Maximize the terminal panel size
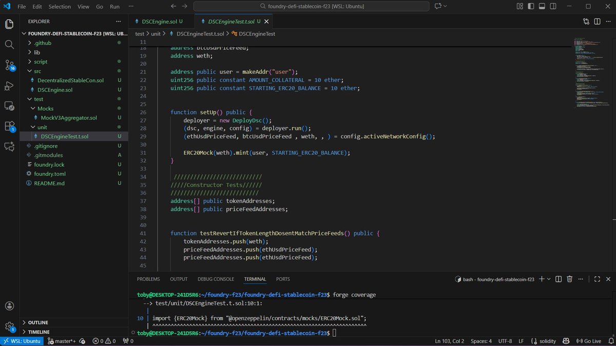This screenshot has width=616, height=346. pos(596,279)
